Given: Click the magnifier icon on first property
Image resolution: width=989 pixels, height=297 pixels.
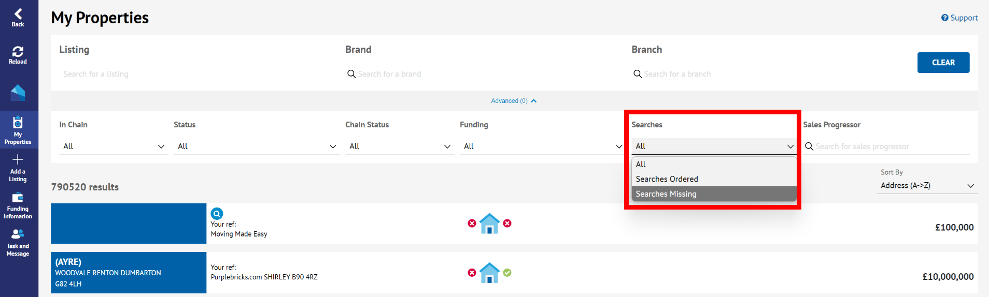Looking at the screenshot, I should (x=217, y=213).
